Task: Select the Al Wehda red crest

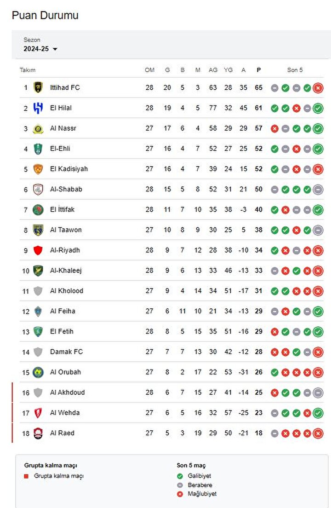Action: (x=38, y=413)
